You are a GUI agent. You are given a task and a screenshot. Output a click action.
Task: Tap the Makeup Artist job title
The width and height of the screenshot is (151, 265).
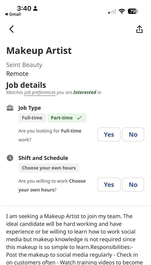coord(39,51)
